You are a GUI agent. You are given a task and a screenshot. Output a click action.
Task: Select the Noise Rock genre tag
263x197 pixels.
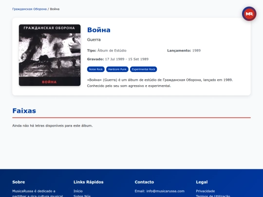click(96, 70)
